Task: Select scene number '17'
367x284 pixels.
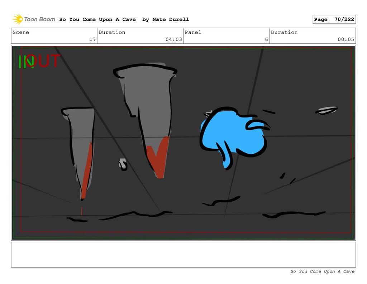Action: pyautogui.click(x=92, y=39)
